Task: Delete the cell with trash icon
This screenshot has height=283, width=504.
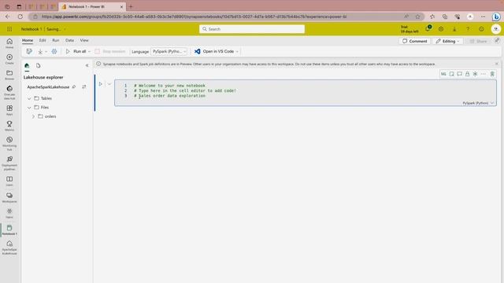Action: [492, 74]
